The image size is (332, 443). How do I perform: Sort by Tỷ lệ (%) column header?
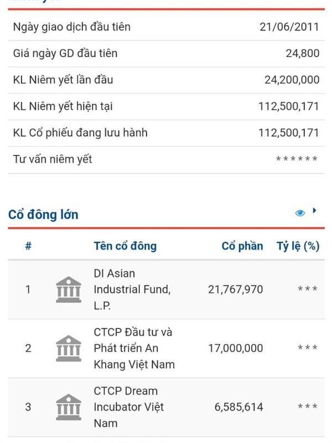(298, 246)
